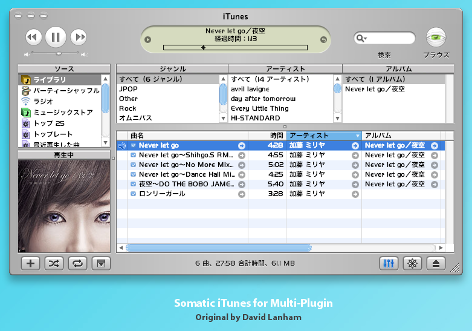Select ライブラリ in the source list
472x331 pixels.
(60, 80)
